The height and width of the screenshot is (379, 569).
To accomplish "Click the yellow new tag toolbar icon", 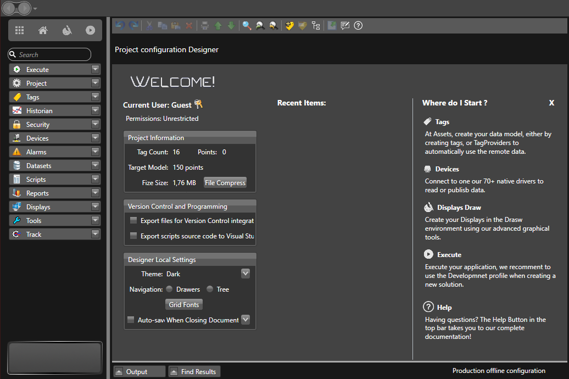I will tap(289, 26).
